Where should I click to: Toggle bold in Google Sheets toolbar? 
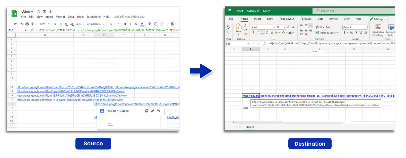click(x=125, y=24)
